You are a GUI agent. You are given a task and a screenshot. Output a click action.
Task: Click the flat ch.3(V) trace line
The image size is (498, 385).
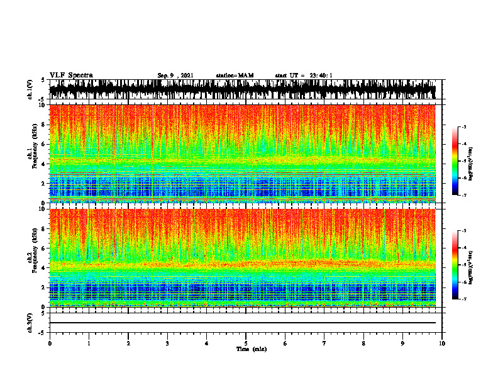[x=243, y=323]
